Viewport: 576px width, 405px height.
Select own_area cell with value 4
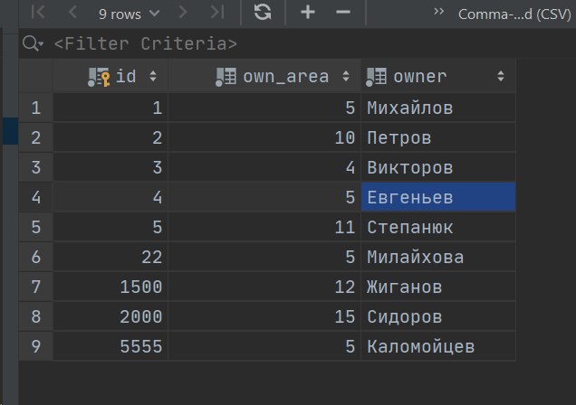264,167
